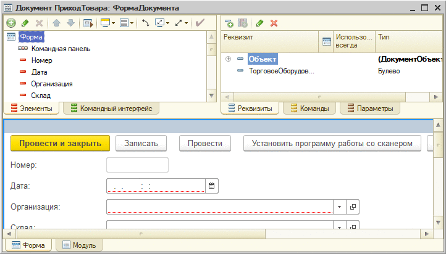Screen dimensions: 446x254
Task: Switch to the Реквизиты tab
Action: (x=250, y=109)
